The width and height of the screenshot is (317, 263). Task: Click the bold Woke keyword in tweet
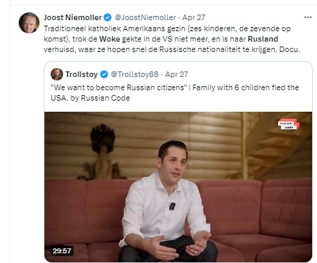(x=110, y=39)
